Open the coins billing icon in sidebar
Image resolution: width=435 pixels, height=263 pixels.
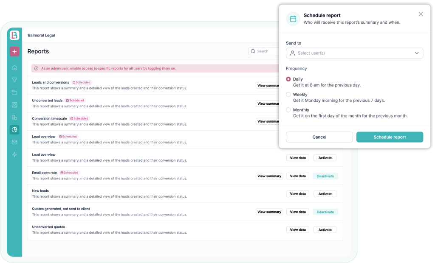coord(14,118)
